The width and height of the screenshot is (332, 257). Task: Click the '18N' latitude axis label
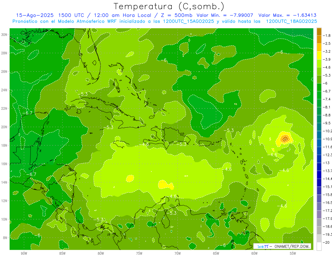[x=4, y=145]
